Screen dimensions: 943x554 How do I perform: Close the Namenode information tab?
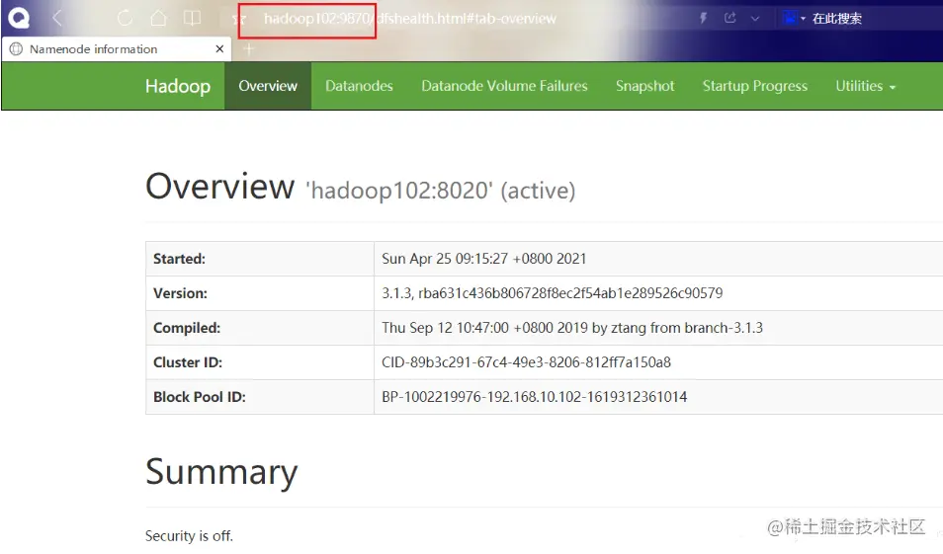click(219, 48)
